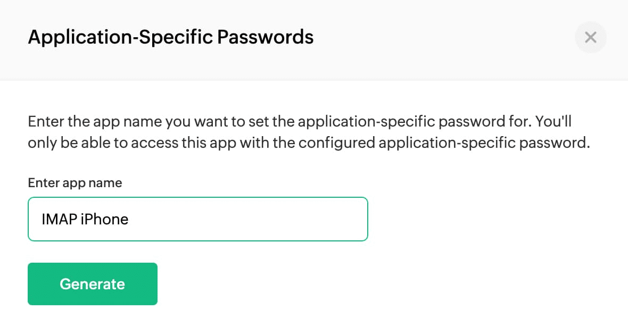
Task: Place cursor in the IMAP iPhone field
Action: coord(197,219)
